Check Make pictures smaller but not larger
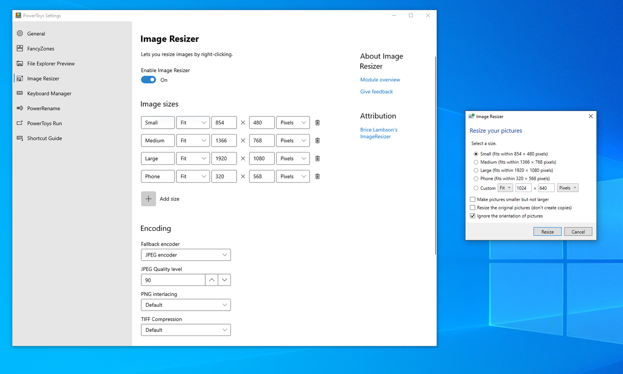The height and width of the screenshot is (374, 623). pos(473,199)
